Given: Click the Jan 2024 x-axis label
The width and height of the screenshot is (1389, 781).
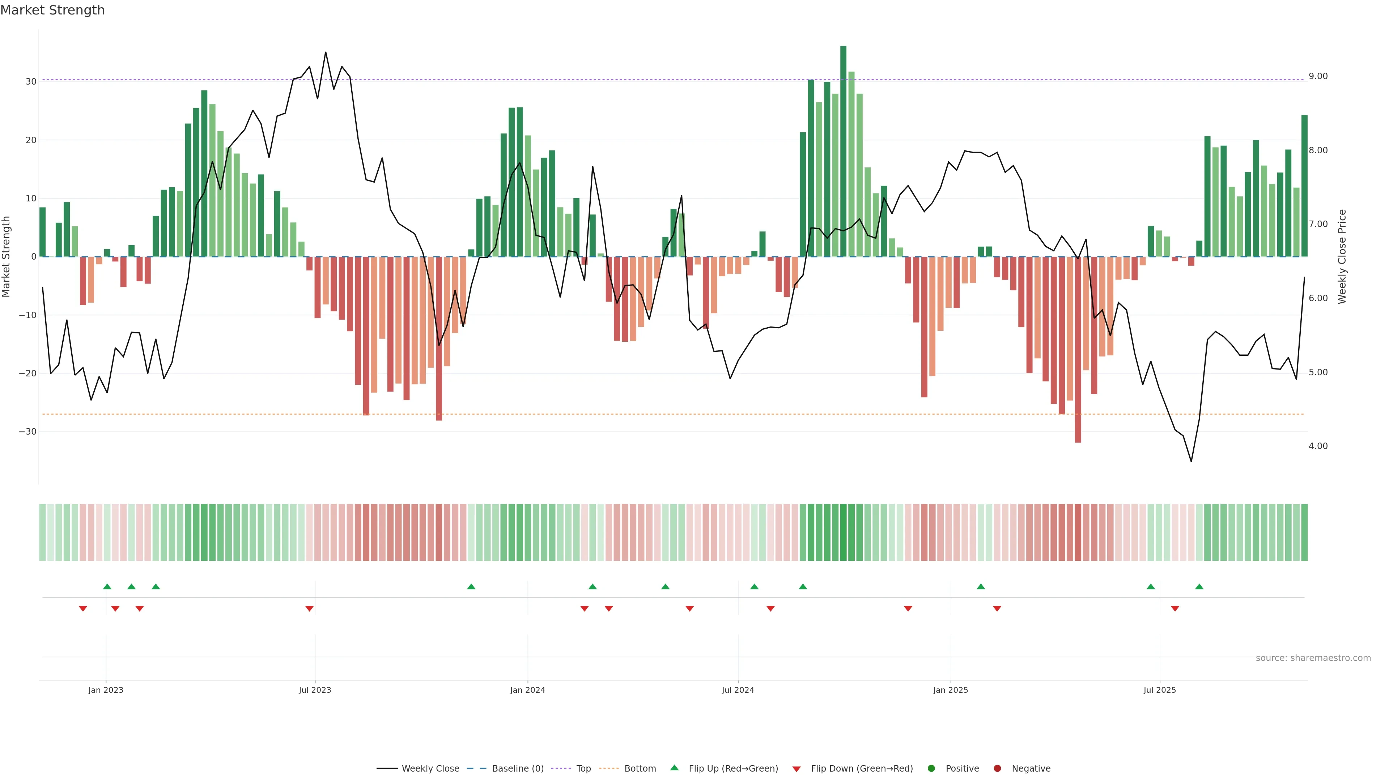Looking at the screenshot, I should 527,690.
